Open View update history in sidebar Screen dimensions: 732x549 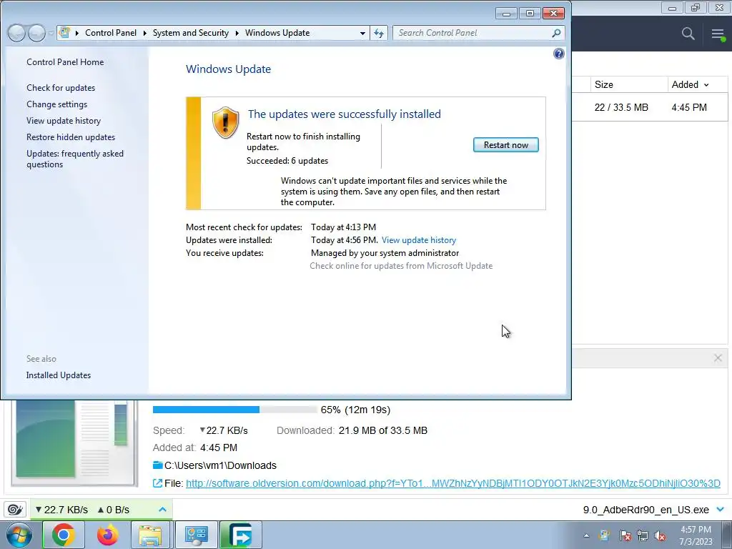(x=64, y=120)
